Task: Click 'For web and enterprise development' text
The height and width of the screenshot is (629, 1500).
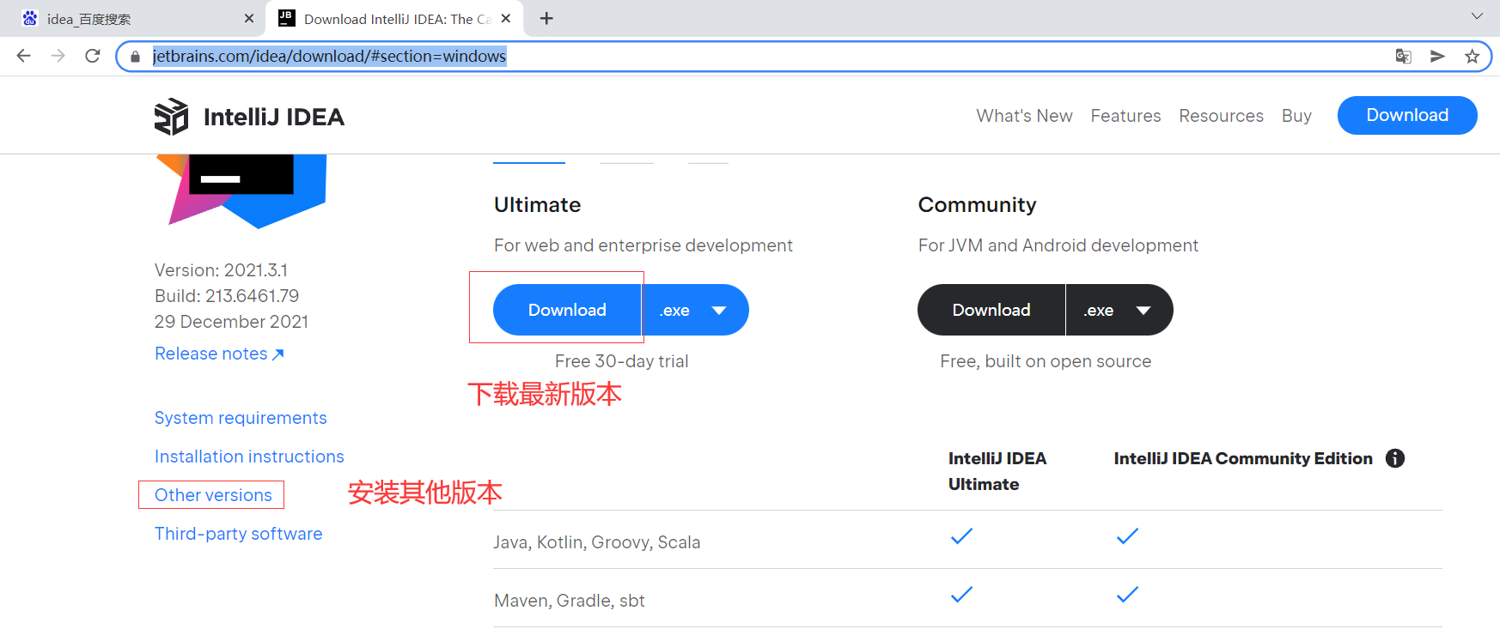Action: pyautogui.click(x=643, y=245)
